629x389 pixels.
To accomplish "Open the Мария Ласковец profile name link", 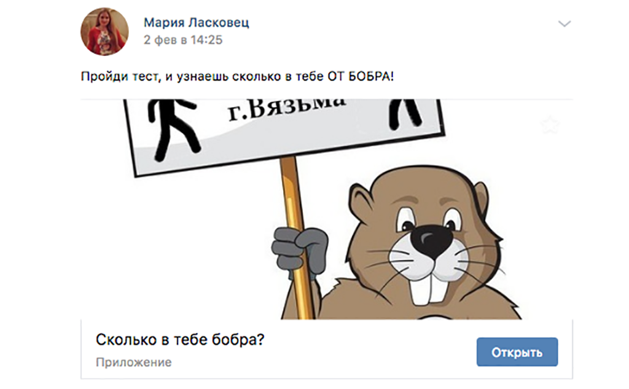I will [196, 23].
